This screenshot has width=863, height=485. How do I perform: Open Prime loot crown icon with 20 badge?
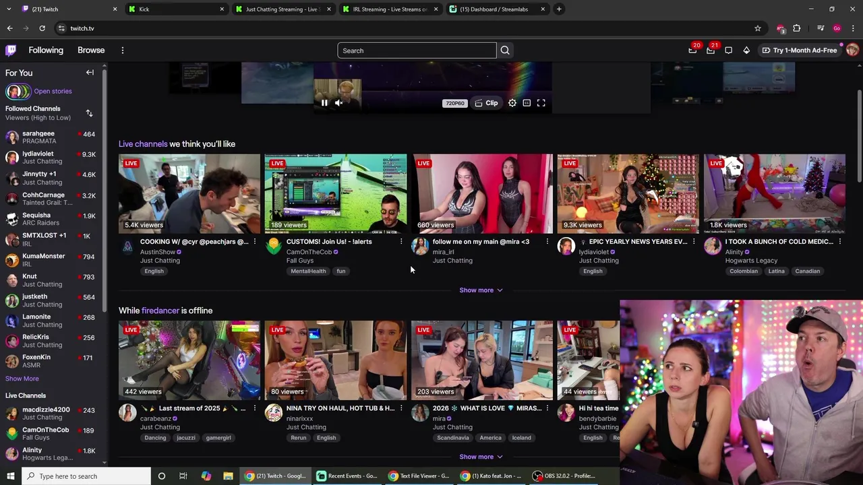[x=692, y=51]
